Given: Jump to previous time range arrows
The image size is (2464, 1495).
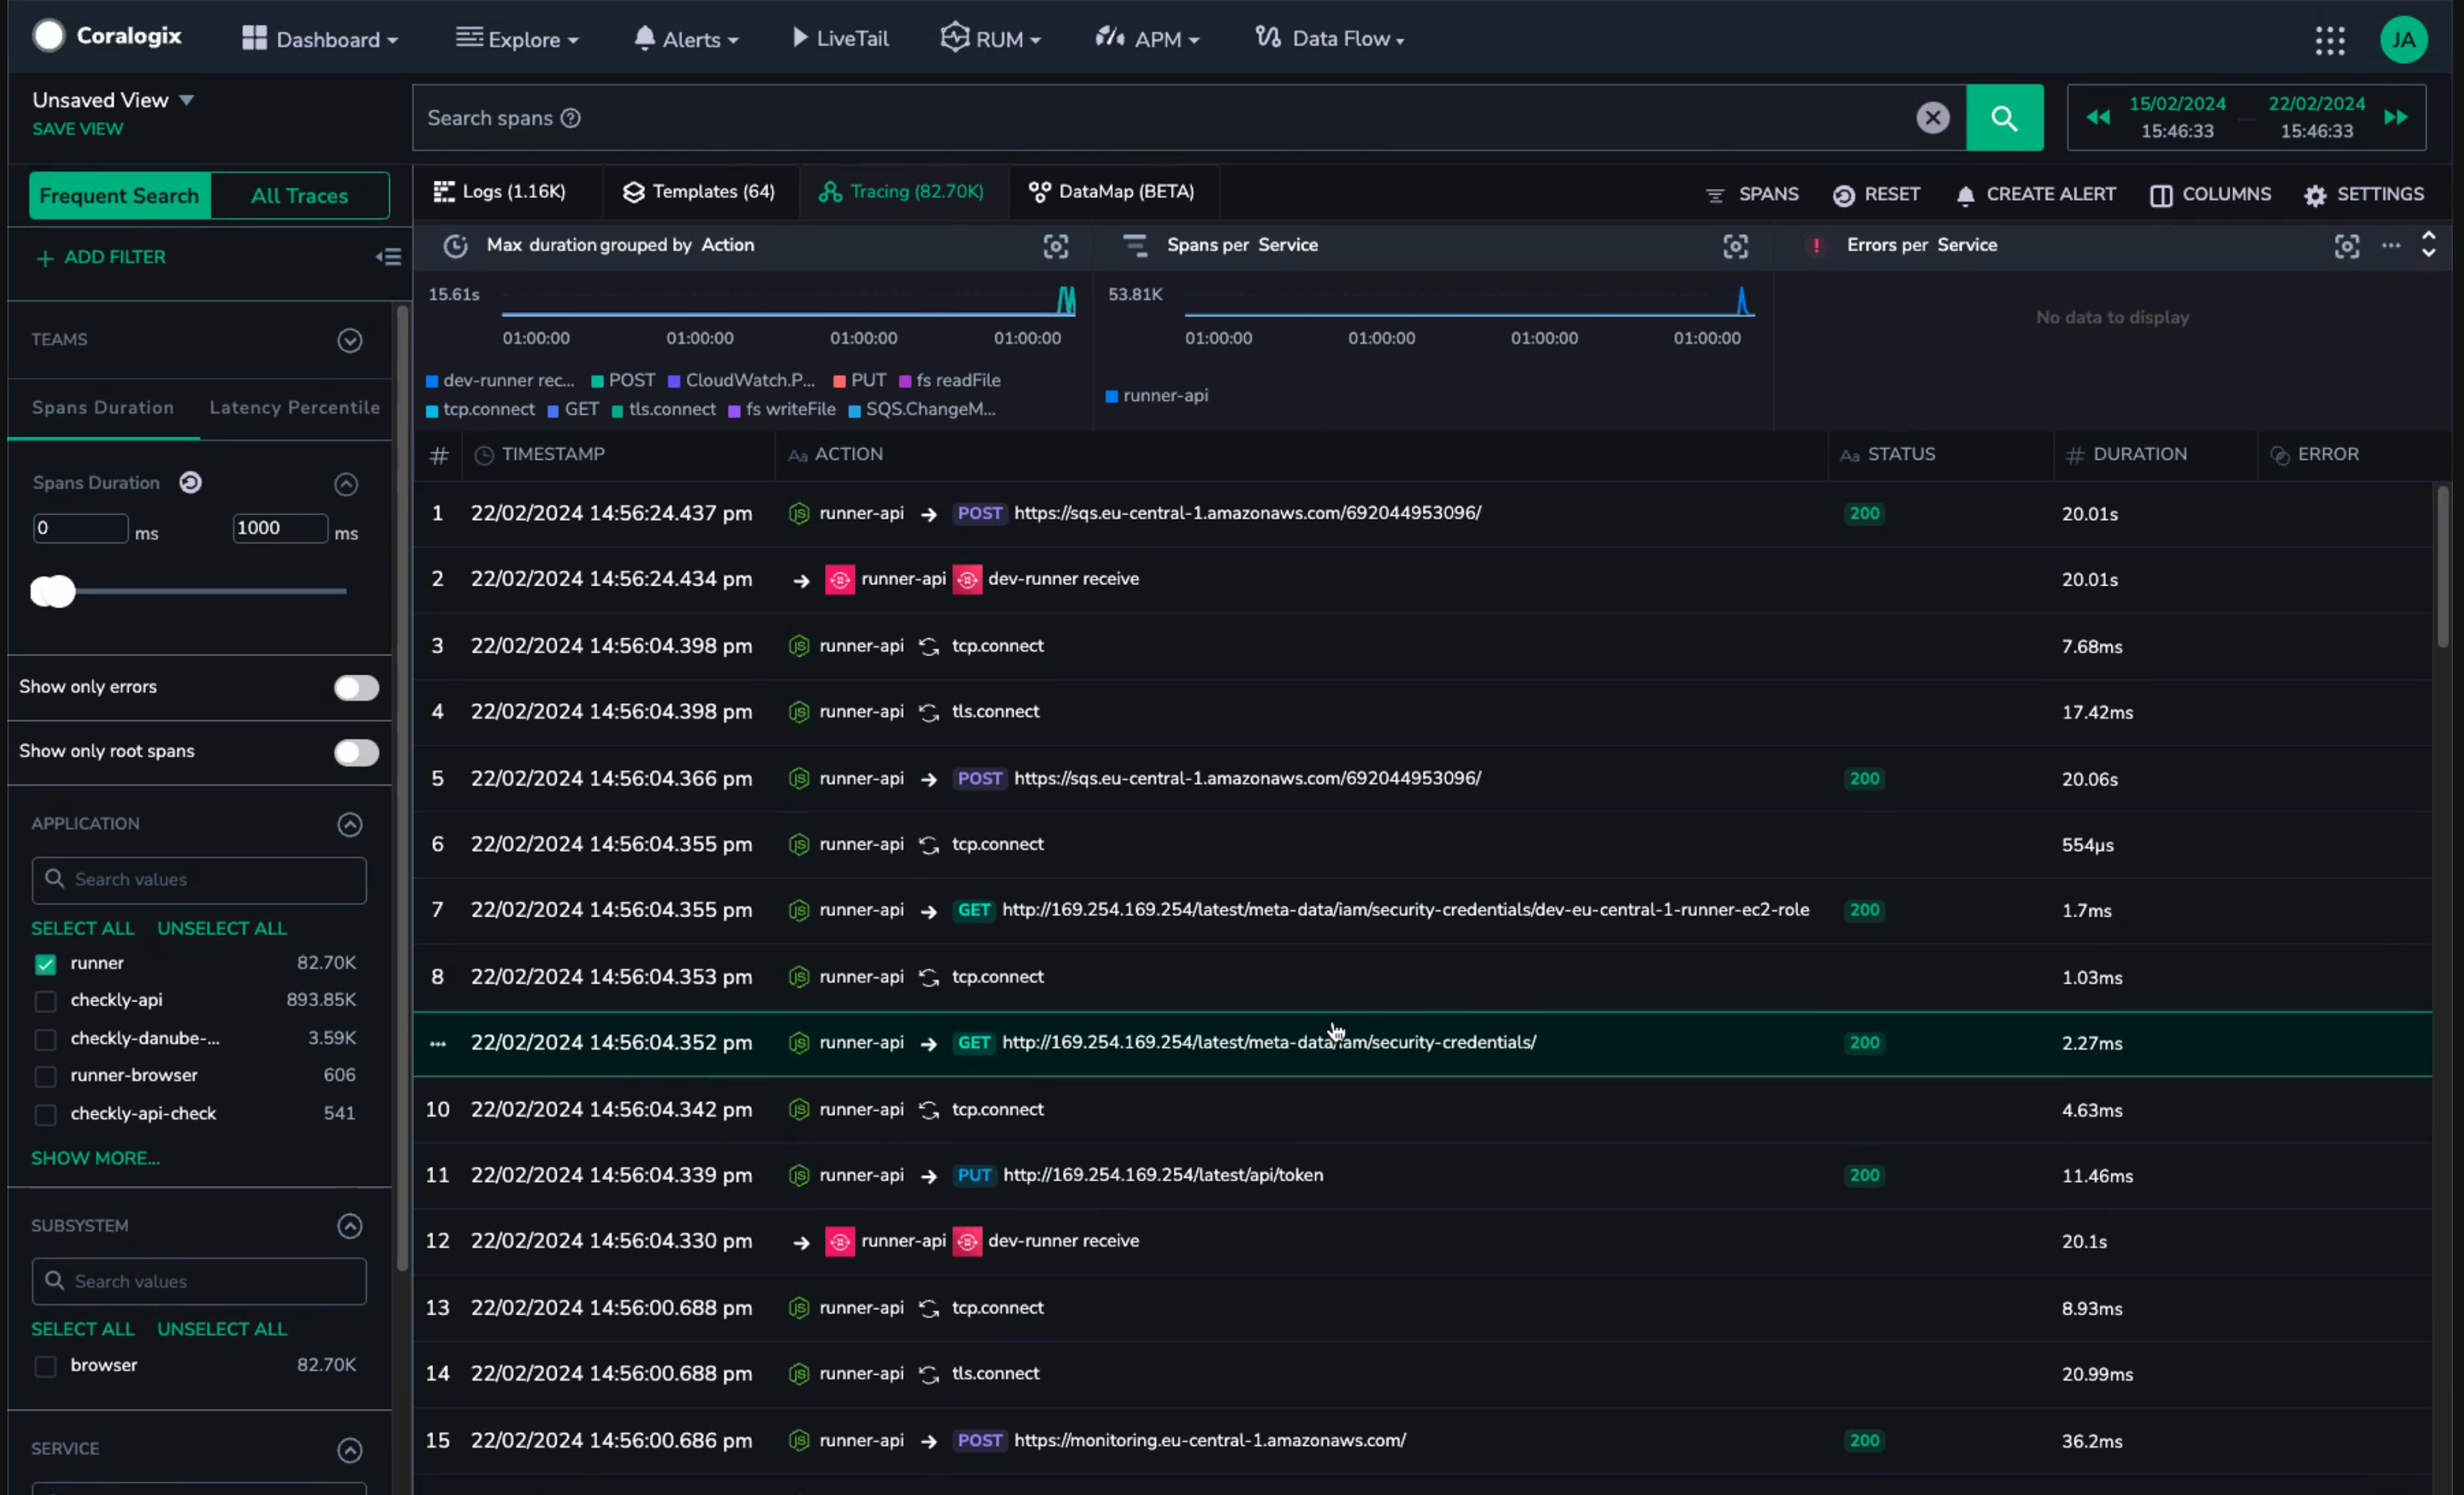Looking at the screenshot, I should click(2098, 118).
